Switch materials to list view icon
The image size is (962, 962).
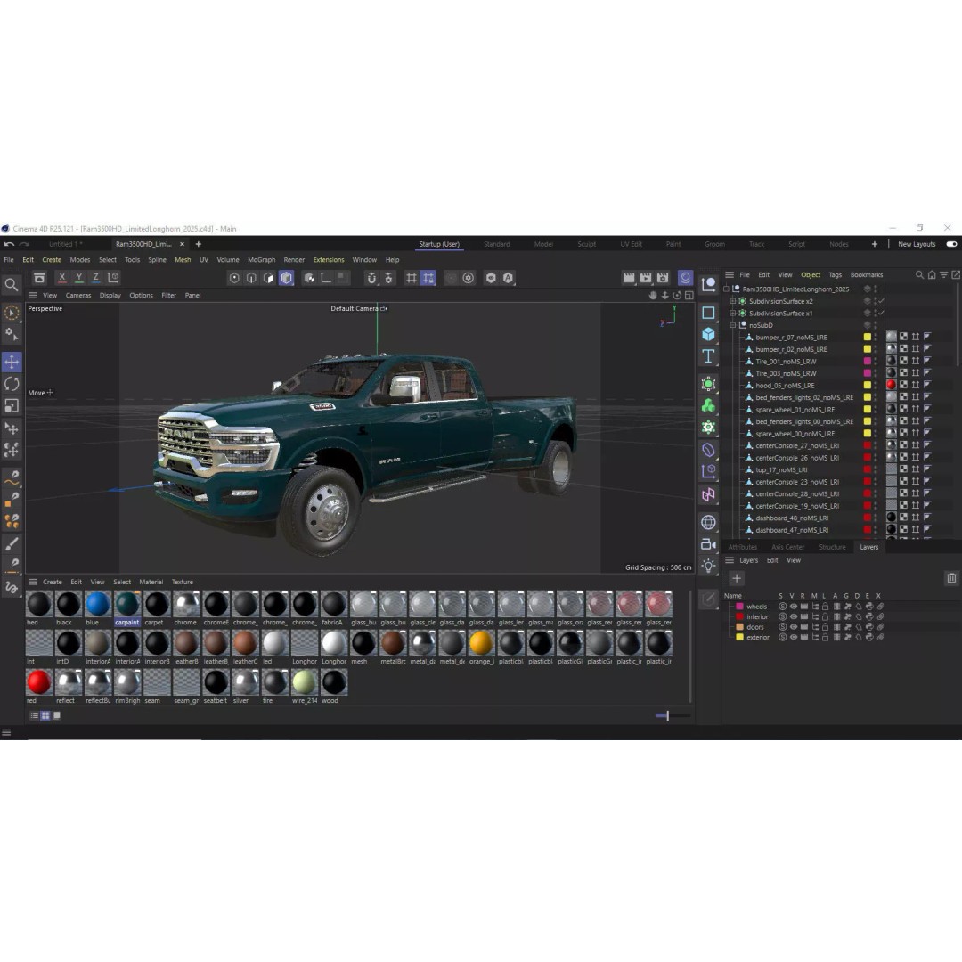[x=35, y=715]
